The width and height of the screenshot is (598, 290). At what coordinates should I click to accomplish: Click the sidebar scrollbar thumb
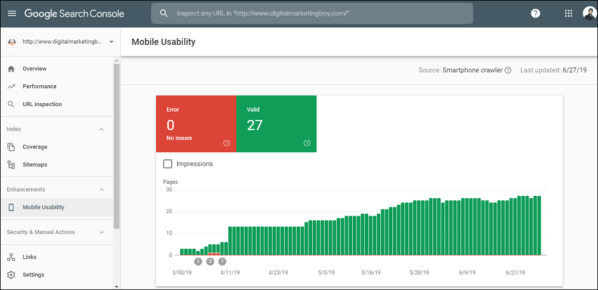tap(117, 146)
